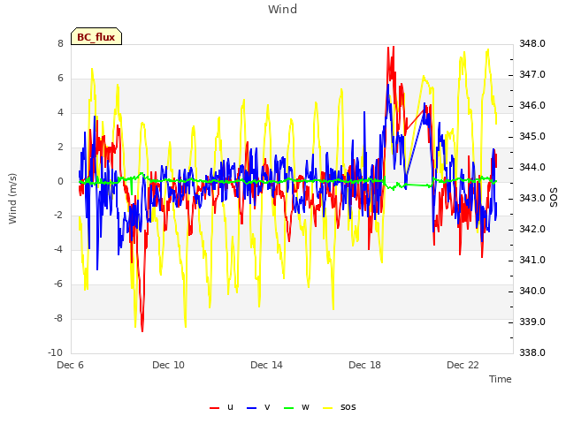Click the right axis value '340.0'

tap(532, 291)
